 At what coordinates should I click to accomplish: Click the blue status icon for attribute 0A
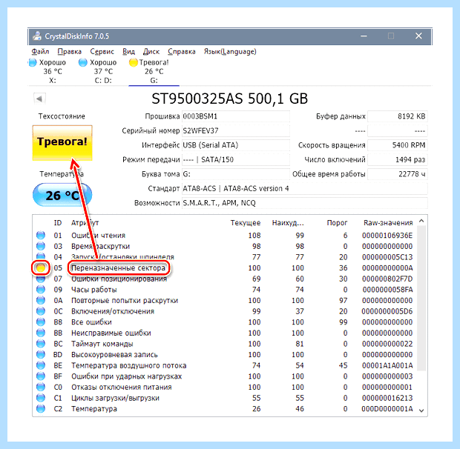click(x=41, y=300)
